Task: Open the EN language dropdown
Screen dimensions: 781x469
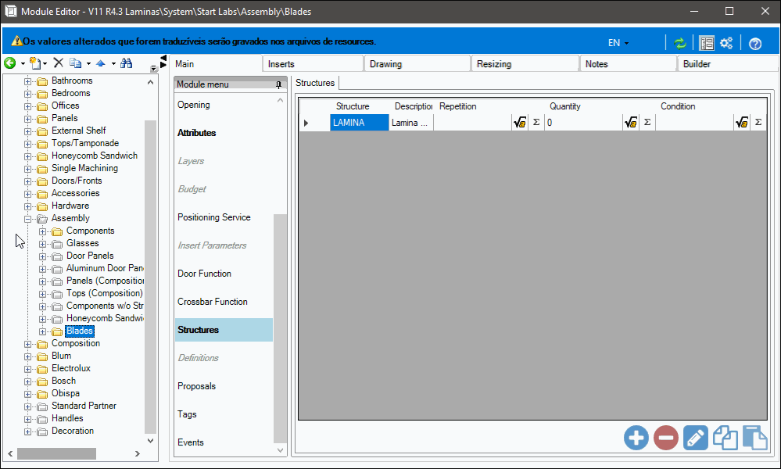Action: (x=618, y=43)
